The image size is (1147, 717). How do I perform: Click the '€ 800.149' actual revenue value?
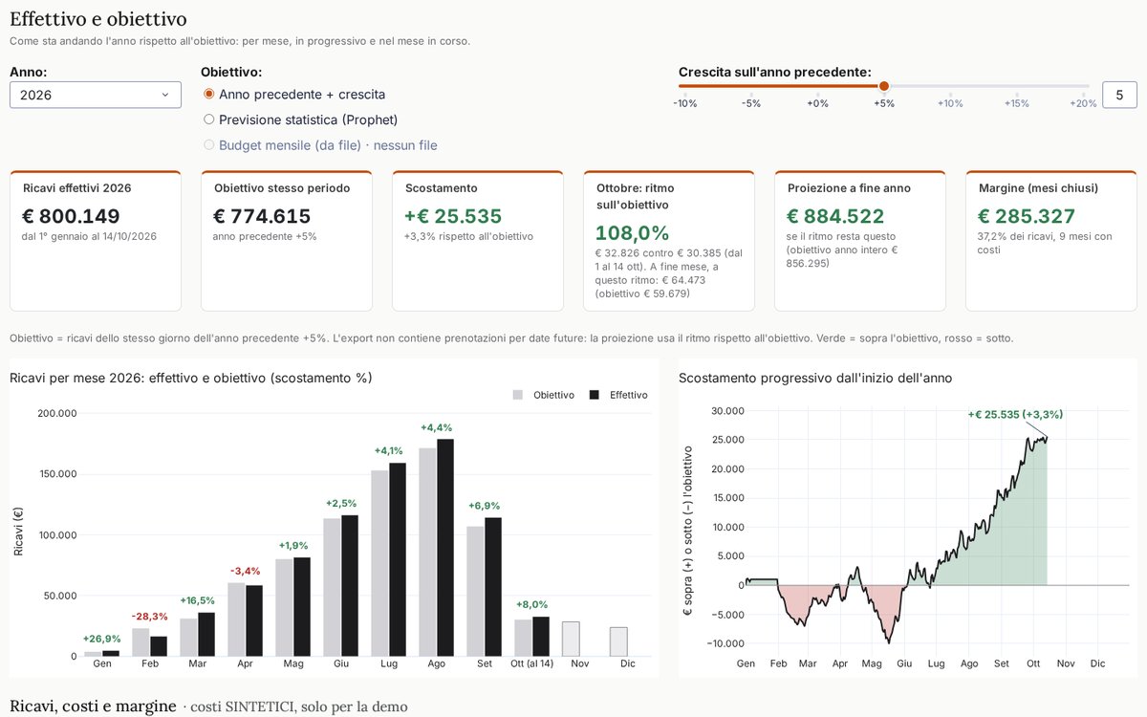[71, 216]
